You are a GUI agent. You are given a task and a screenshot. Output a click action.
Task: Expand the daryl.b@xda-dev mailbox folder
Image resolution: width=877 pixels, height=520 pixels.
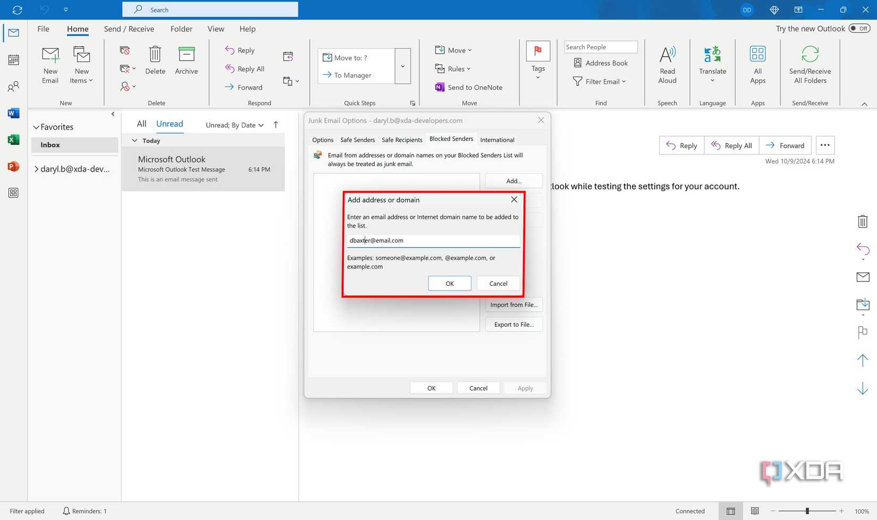click(x=36, y=168)
